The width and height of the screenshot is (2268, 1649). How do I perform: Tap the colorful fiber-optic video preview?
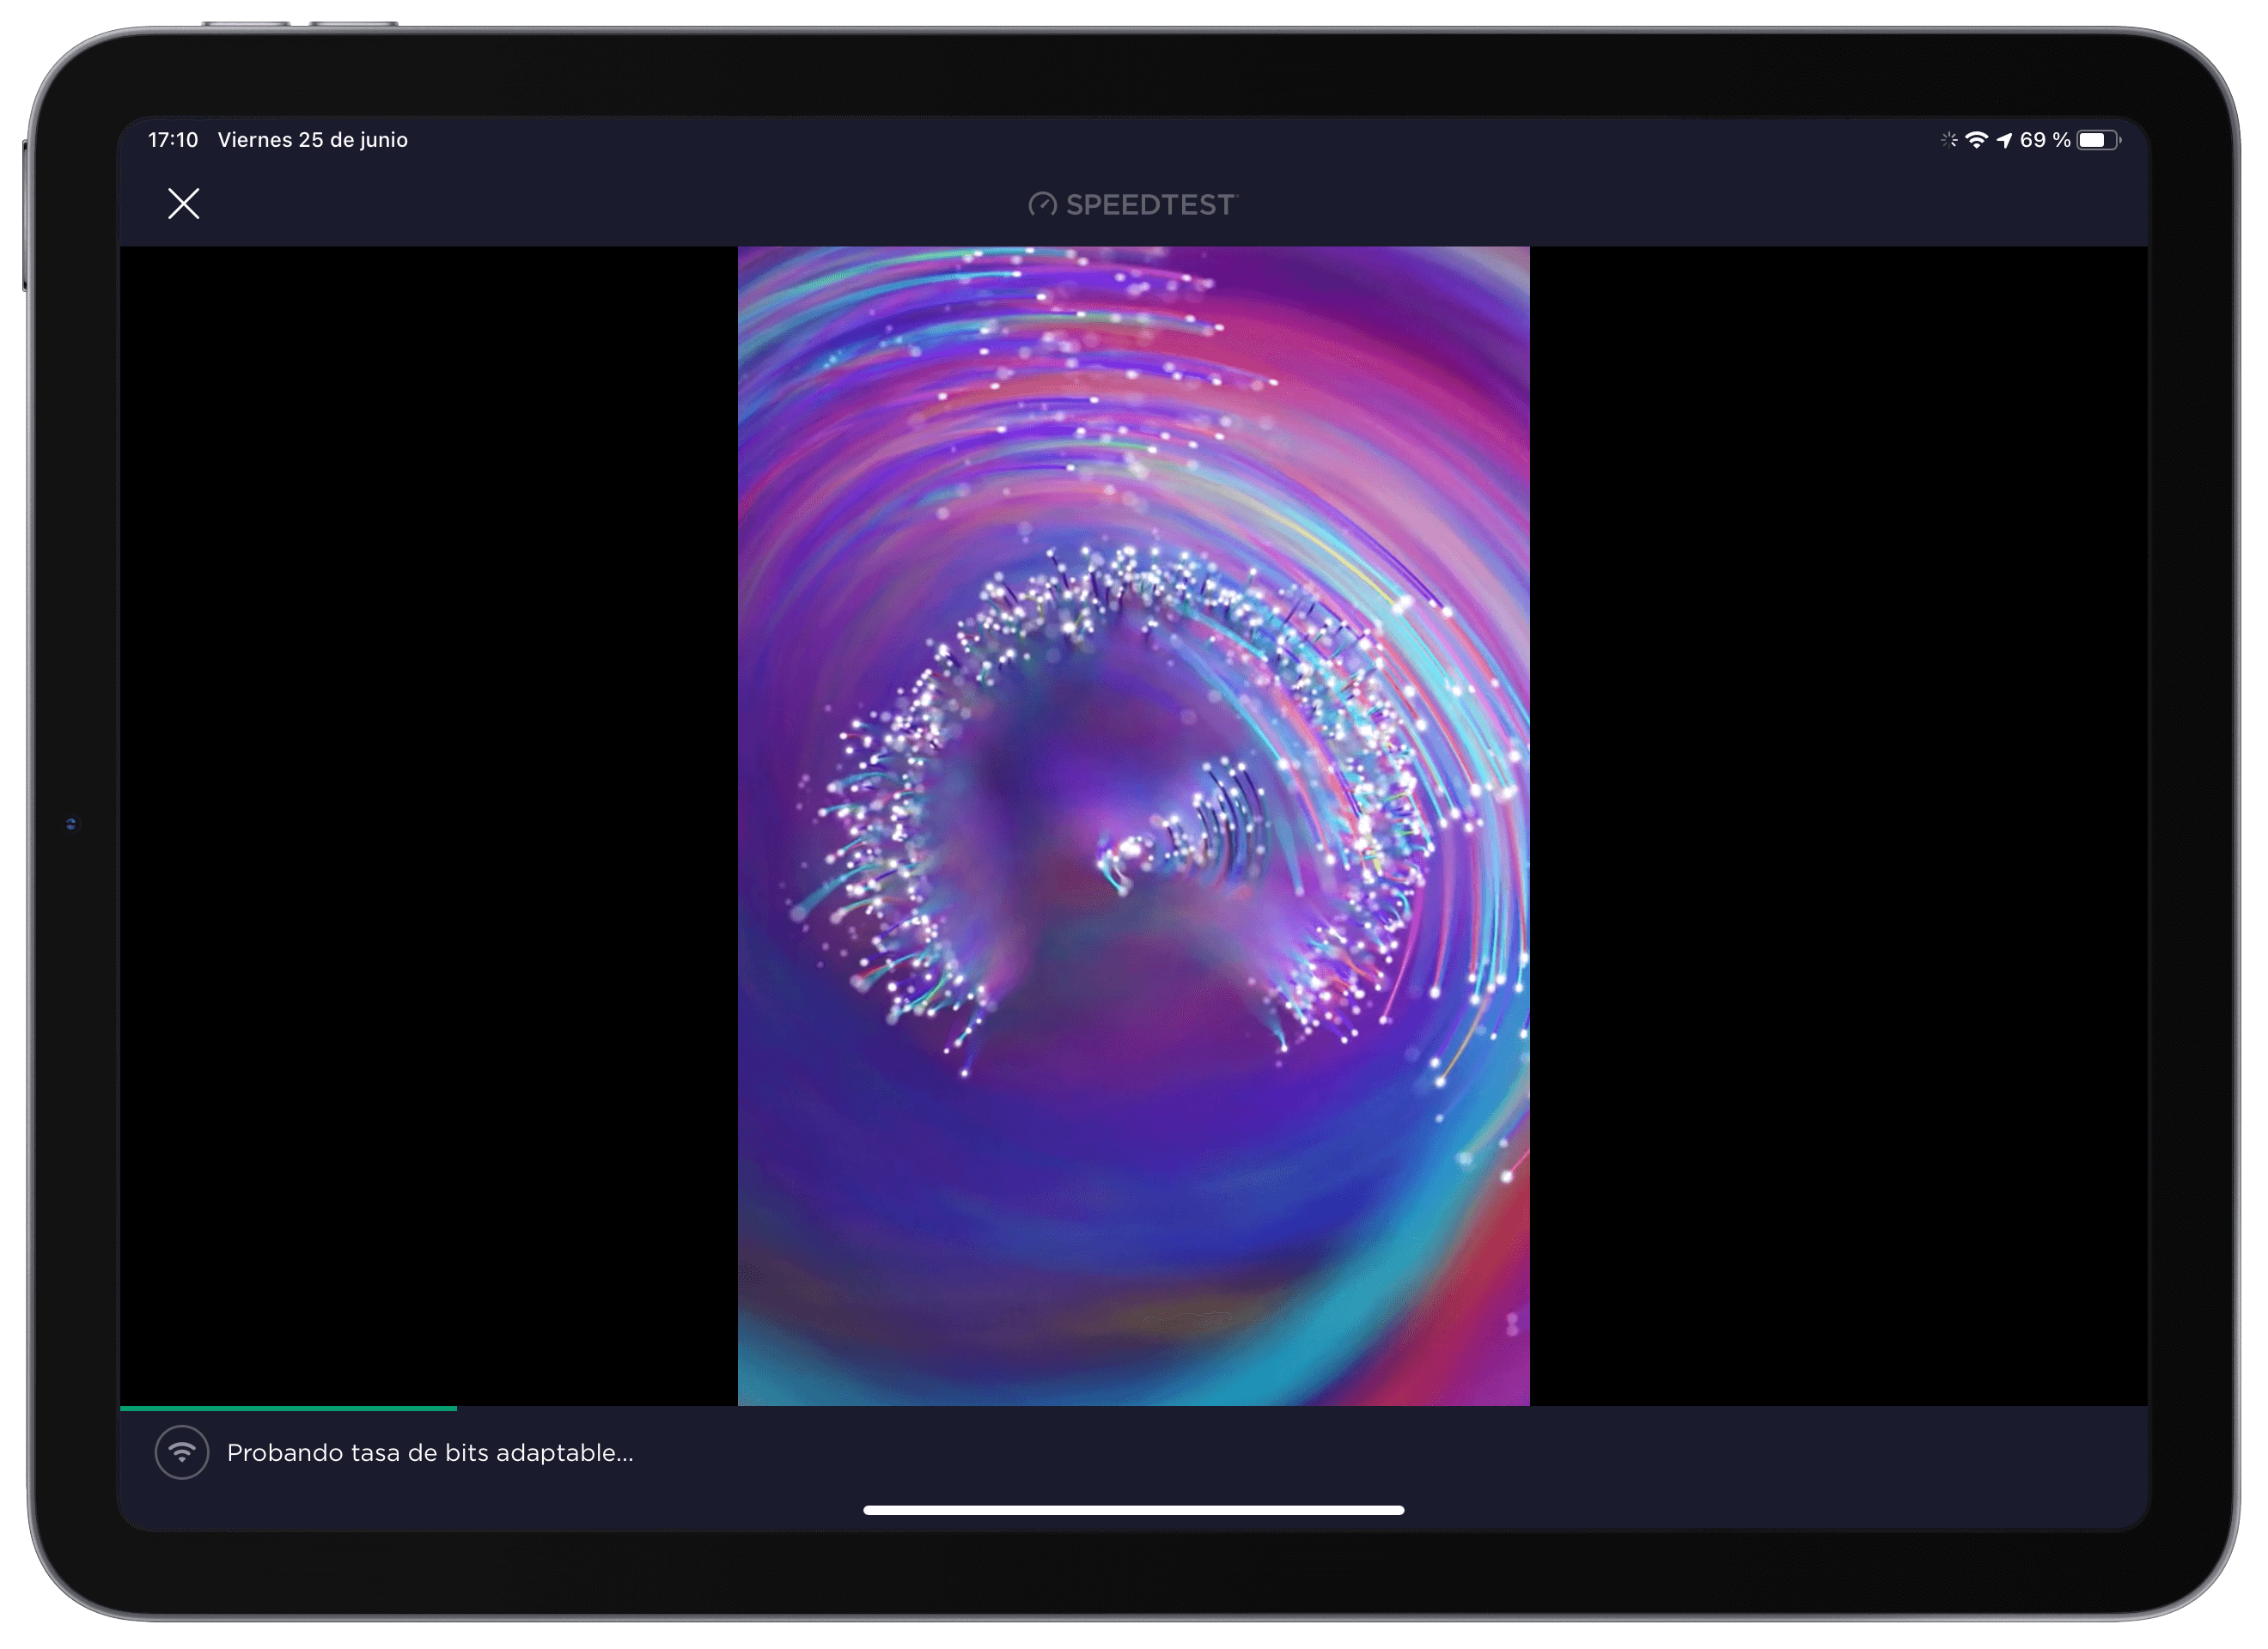coord(1133,825)
